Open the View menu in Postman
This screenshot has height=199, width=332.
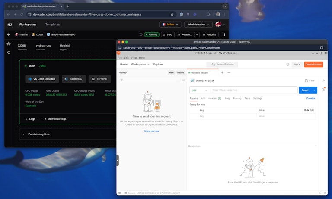(134, 57)
